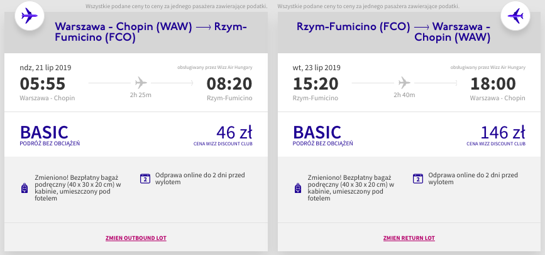545x255 pixels.
Task: Click the Rzym-Fumicino to Warszawa route header
Action: click(x=394, y=32)
